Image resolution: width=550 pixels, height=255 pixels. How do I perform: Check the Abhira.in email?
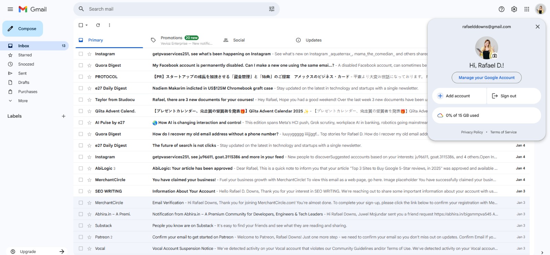(81, 214)
